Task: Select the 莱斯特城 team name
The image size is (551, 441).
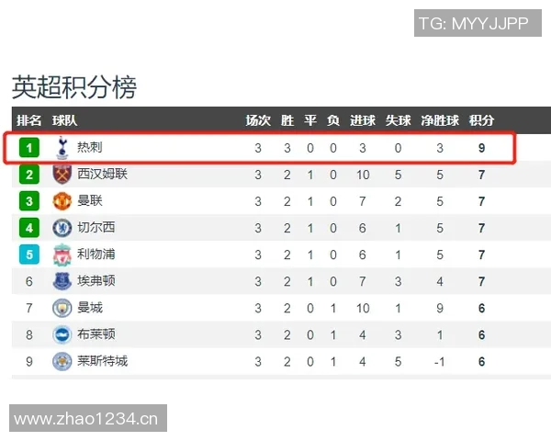Action: coord(103,361)
